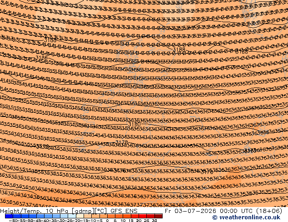Click the '30' value under the color legend
288x222 pixels.
coord(154,220)
